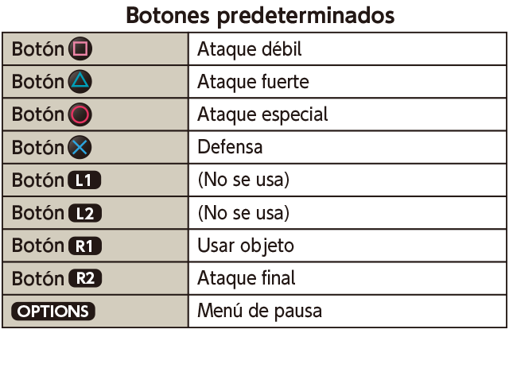Click the pink Square button icon
509x368 pixels.
pos(80,49)
